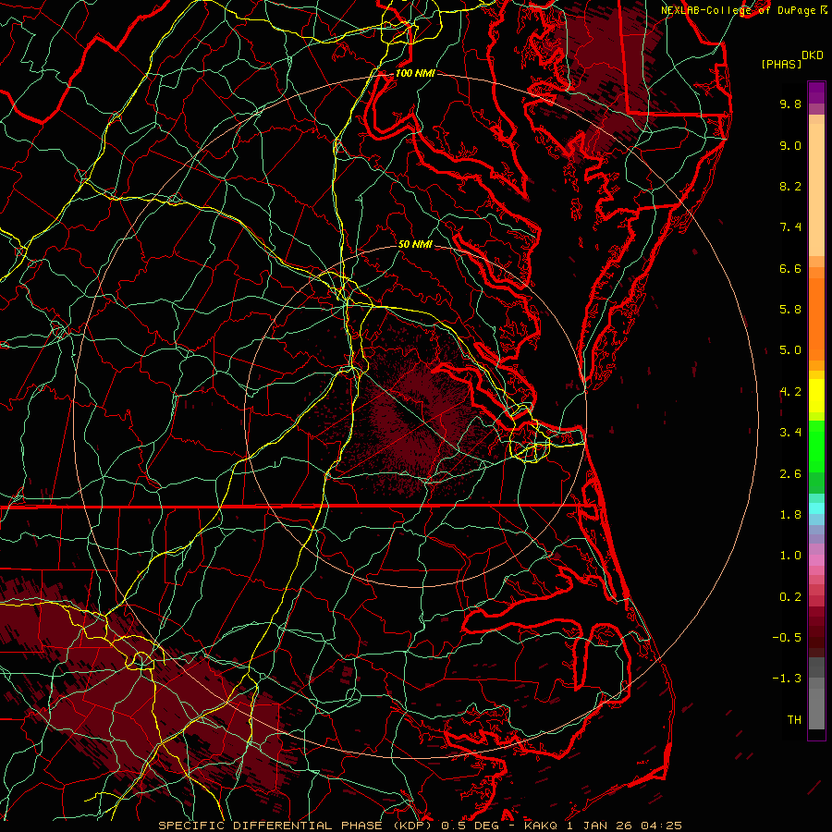Screen dimensions: 832x832
Task: Select the 9.0 value on color scale
Action: 790,145
